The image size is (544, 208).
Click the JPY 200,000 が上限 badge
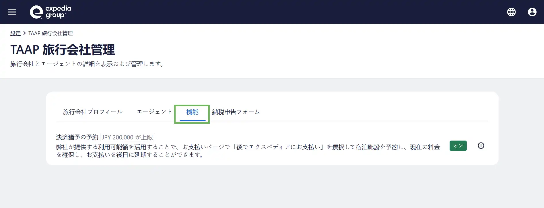127,137
